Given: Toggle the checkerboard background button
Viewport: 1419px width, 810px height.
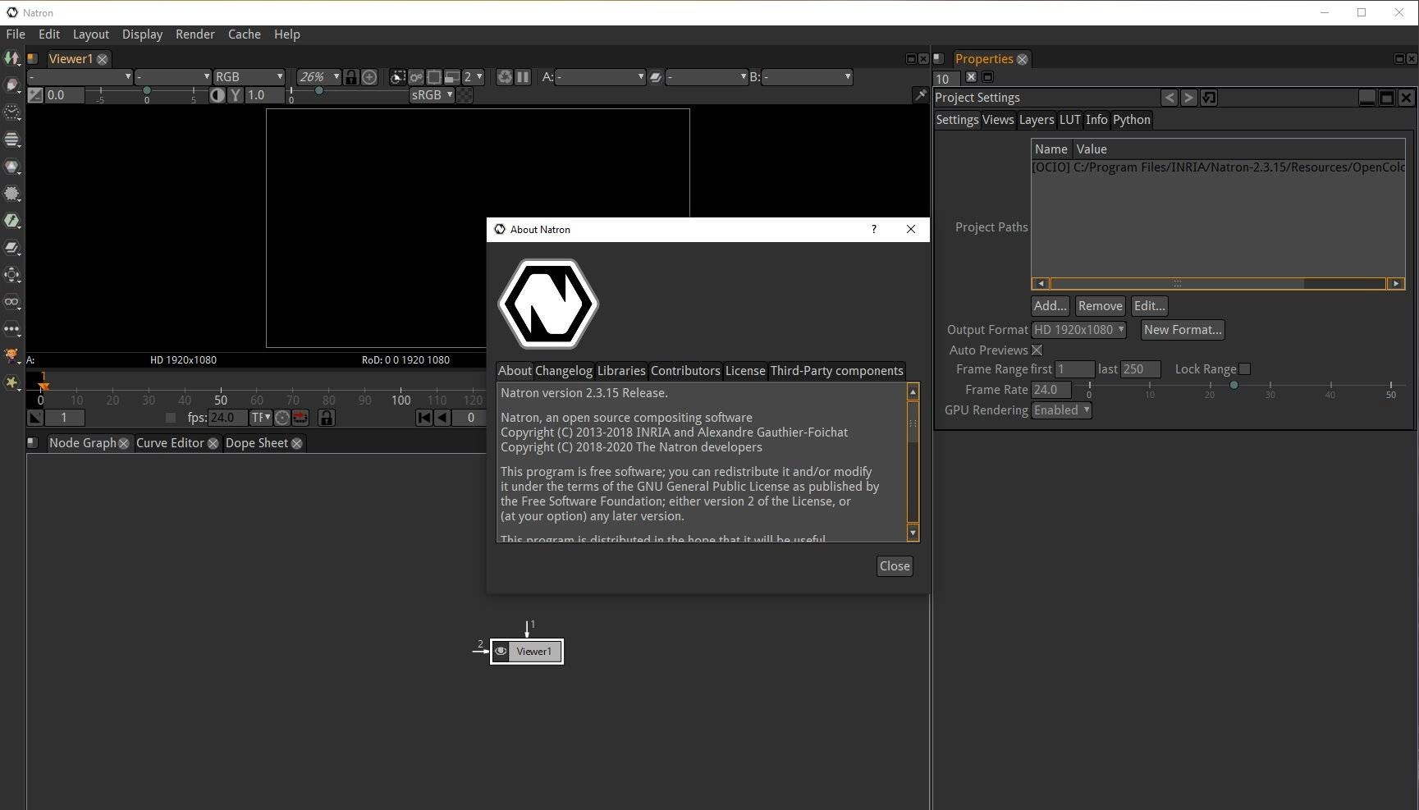Looking at the screenshot, I should pyautogui.click(x=465, y=95).
